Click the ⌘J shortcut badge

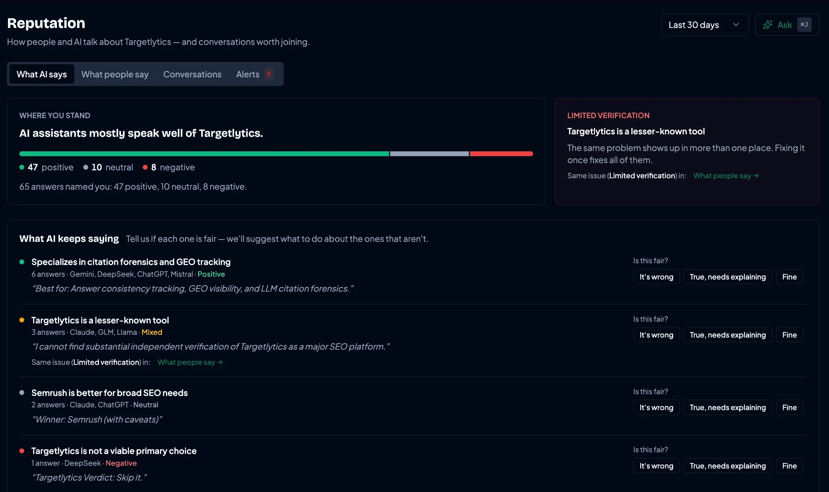pyautogui.click(x=804, y=25)
